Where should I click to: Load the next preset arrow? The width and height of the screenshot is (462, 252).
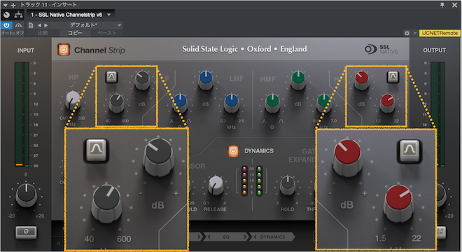[45, 25]
